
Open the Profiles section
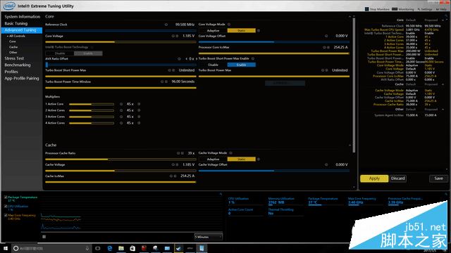11,72
